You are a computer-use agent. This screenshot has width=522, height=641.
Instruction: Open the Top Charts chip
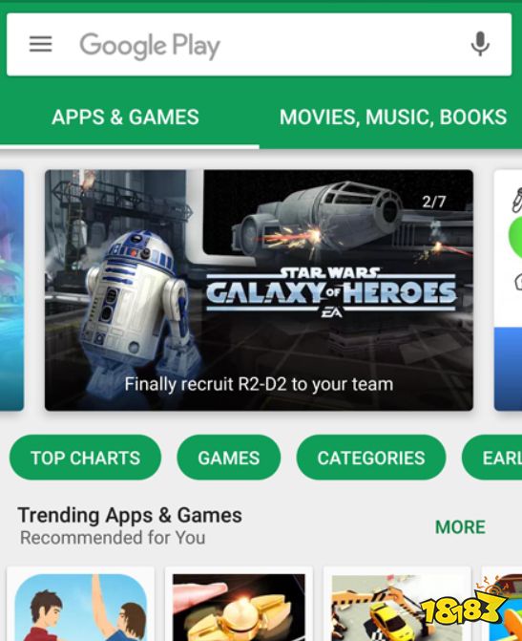point(85,458)
